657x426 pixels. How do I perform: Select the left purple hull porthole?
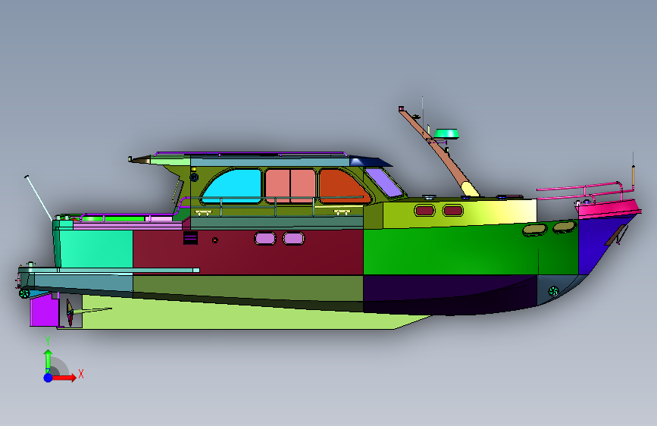(265, 239)
